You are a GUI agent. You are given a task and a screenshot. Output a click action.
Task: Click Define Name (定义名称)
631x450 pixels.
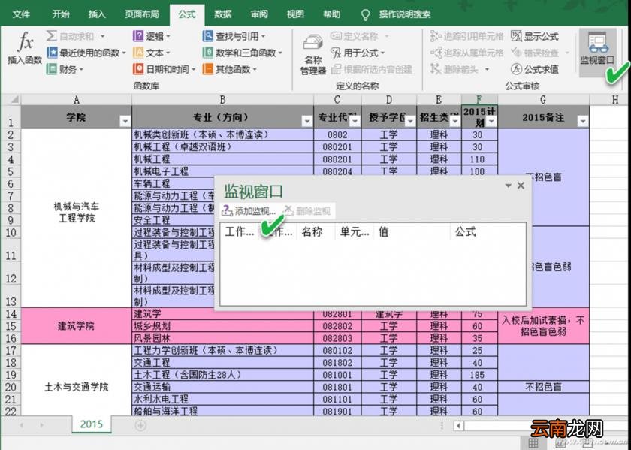(x=360, y=36)
